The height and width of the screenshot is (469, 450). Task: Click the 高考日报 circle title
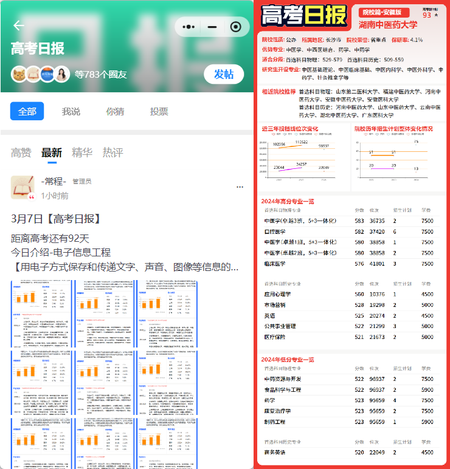pos(38,49)
